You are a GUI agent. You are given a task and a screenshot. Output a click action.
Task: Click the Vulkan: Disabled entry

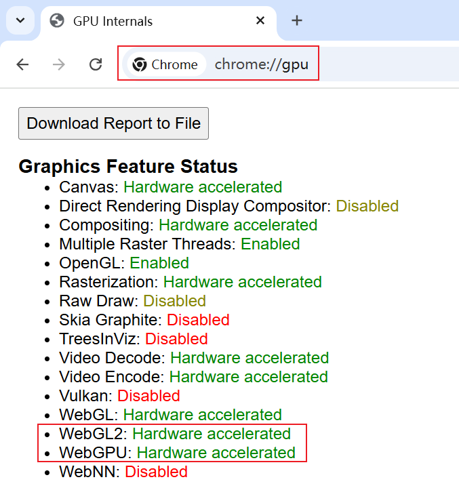(119, 396)
